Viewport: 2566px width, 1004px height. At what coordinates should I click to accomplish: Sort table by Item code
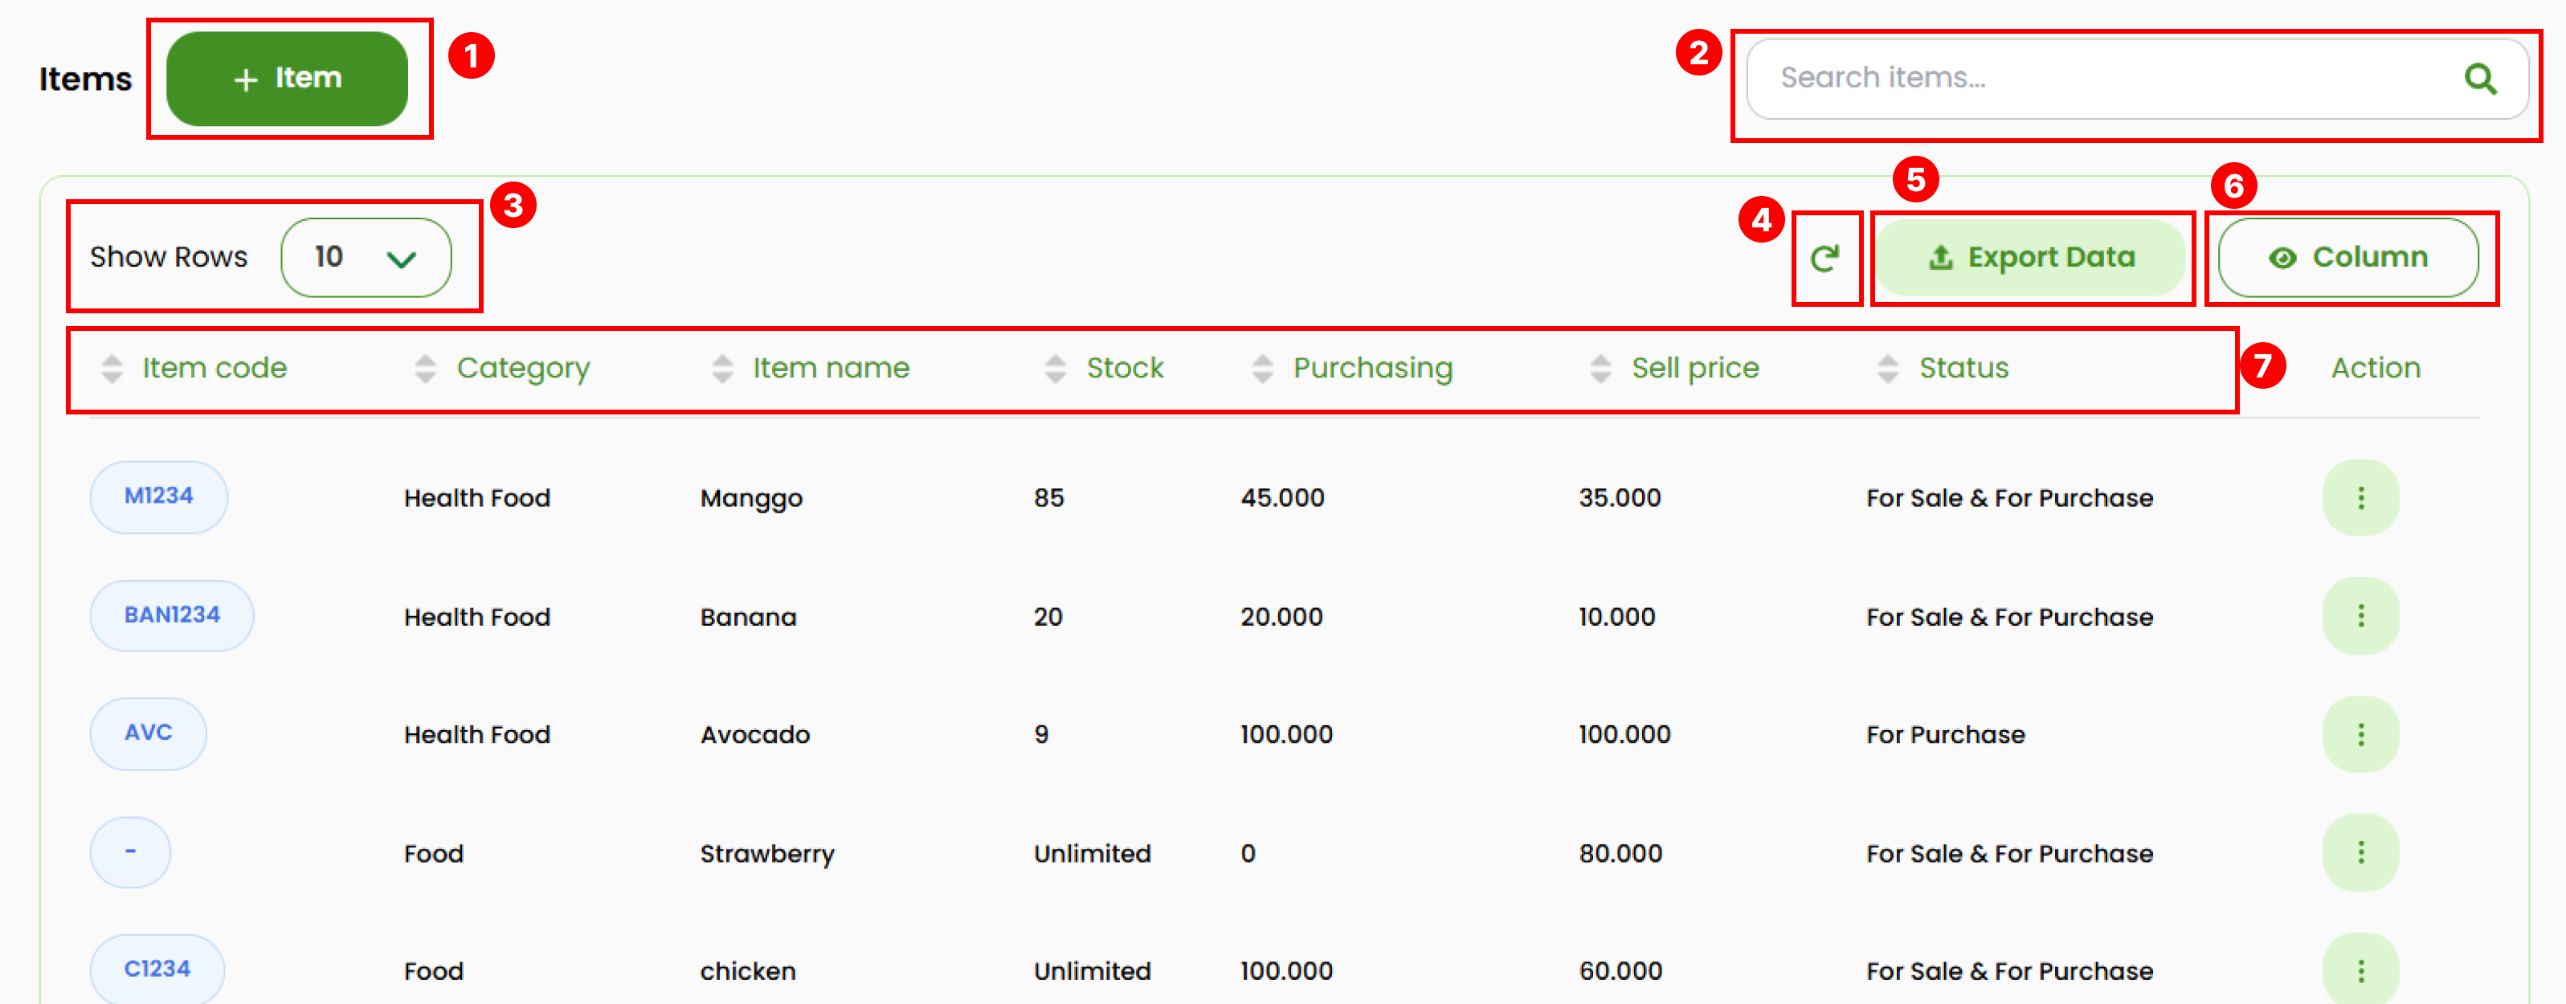213,368
